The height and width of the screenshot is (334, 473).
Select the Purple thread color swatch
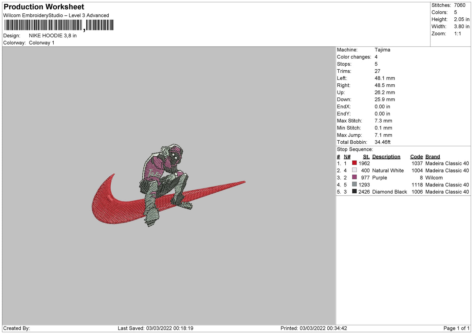point(354,177)
